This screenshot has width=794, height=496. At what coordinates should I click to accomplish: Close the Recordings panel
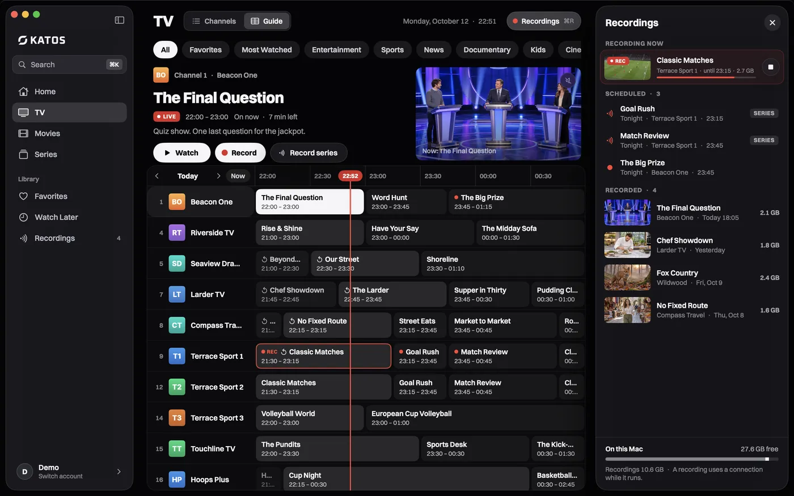click(x=772, y=23)
